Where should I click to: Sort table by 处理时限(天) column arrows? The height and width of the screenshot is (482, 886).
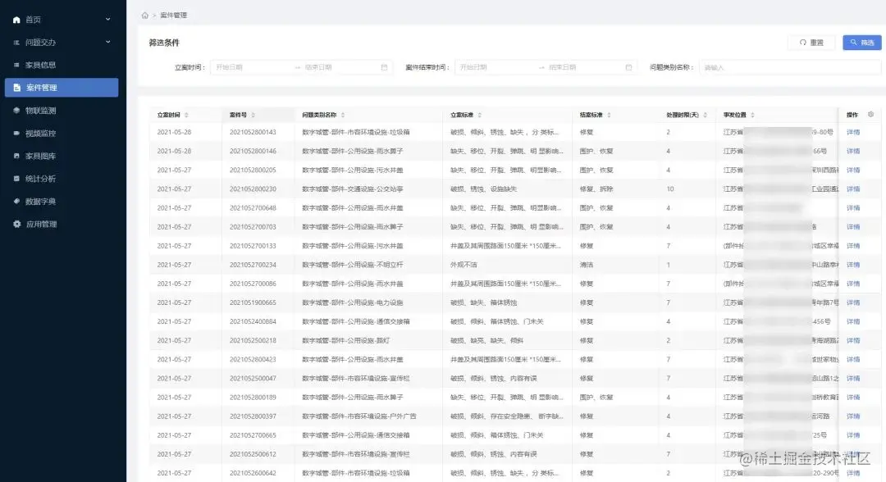pos(705,115)
